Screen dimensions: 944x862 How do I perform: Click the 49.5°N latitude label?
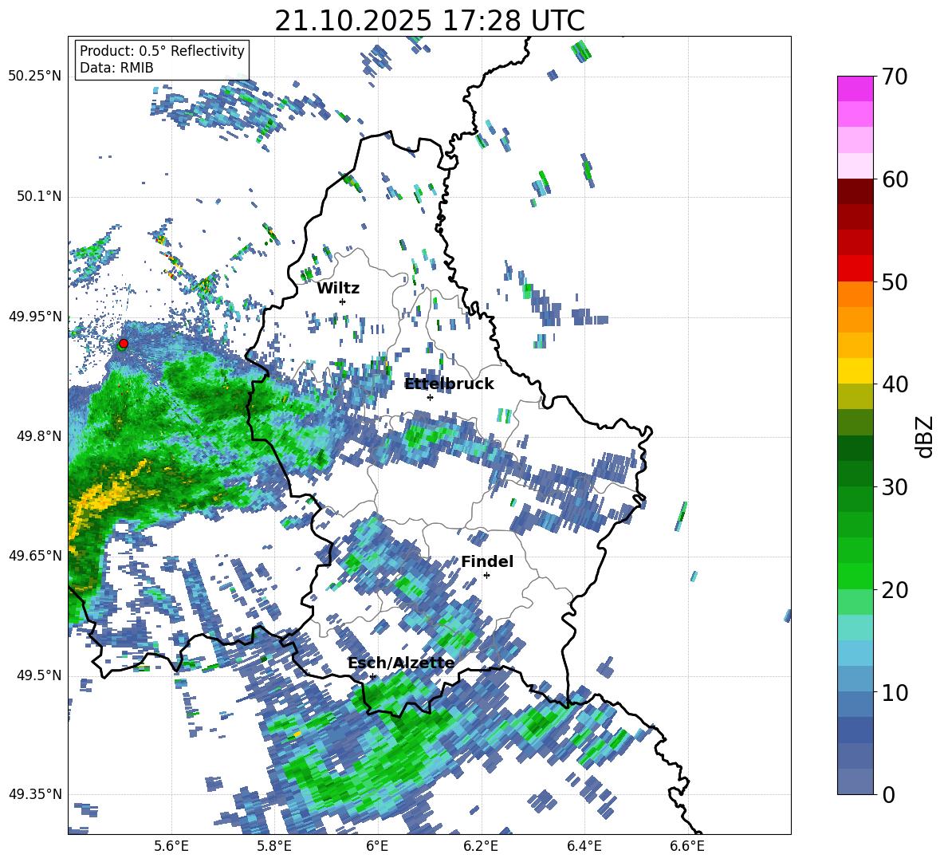coord(38,675)
